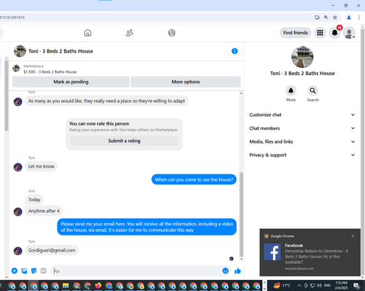Click the browser address bar URL
The image size is (365, 291).
pyautogui.click(x=12, y=18)
